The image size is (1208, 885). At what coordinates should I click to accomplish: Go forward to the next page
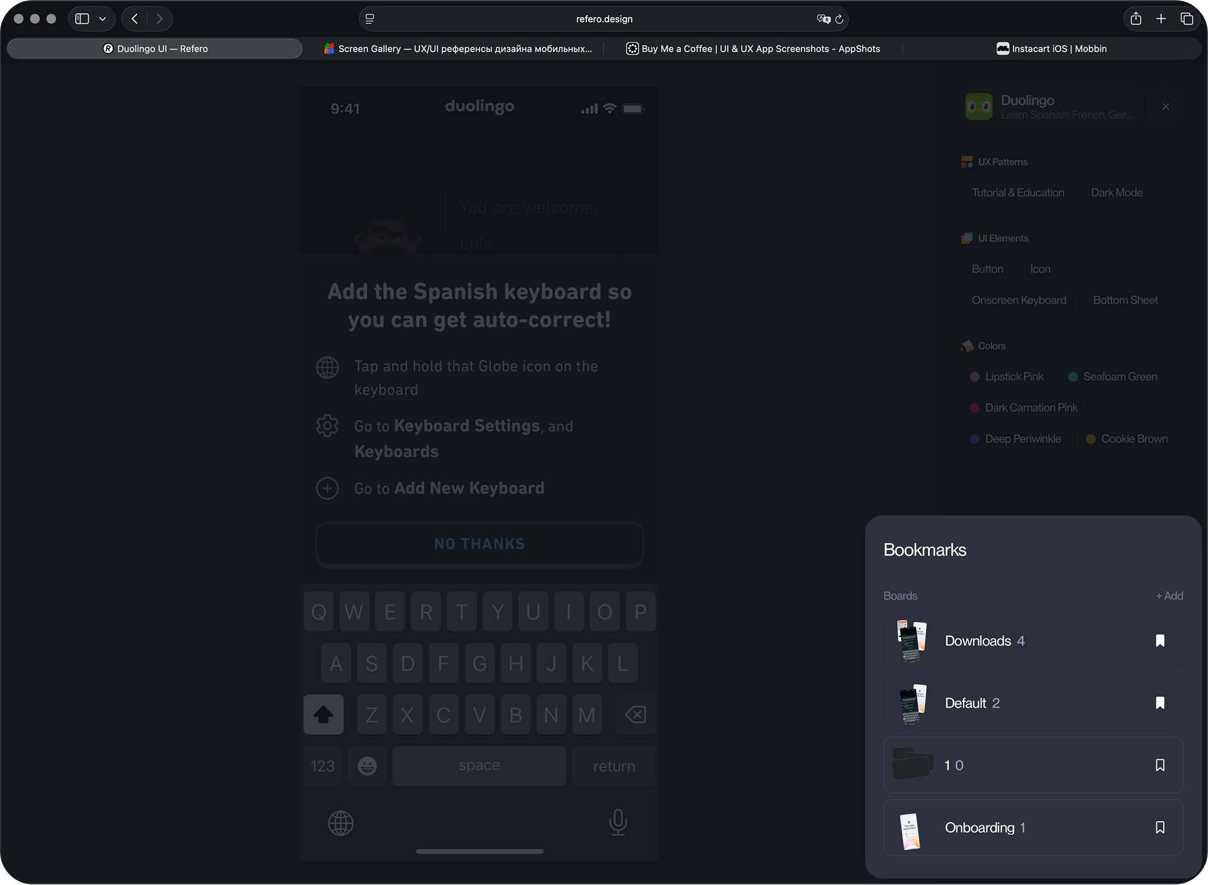160,19
